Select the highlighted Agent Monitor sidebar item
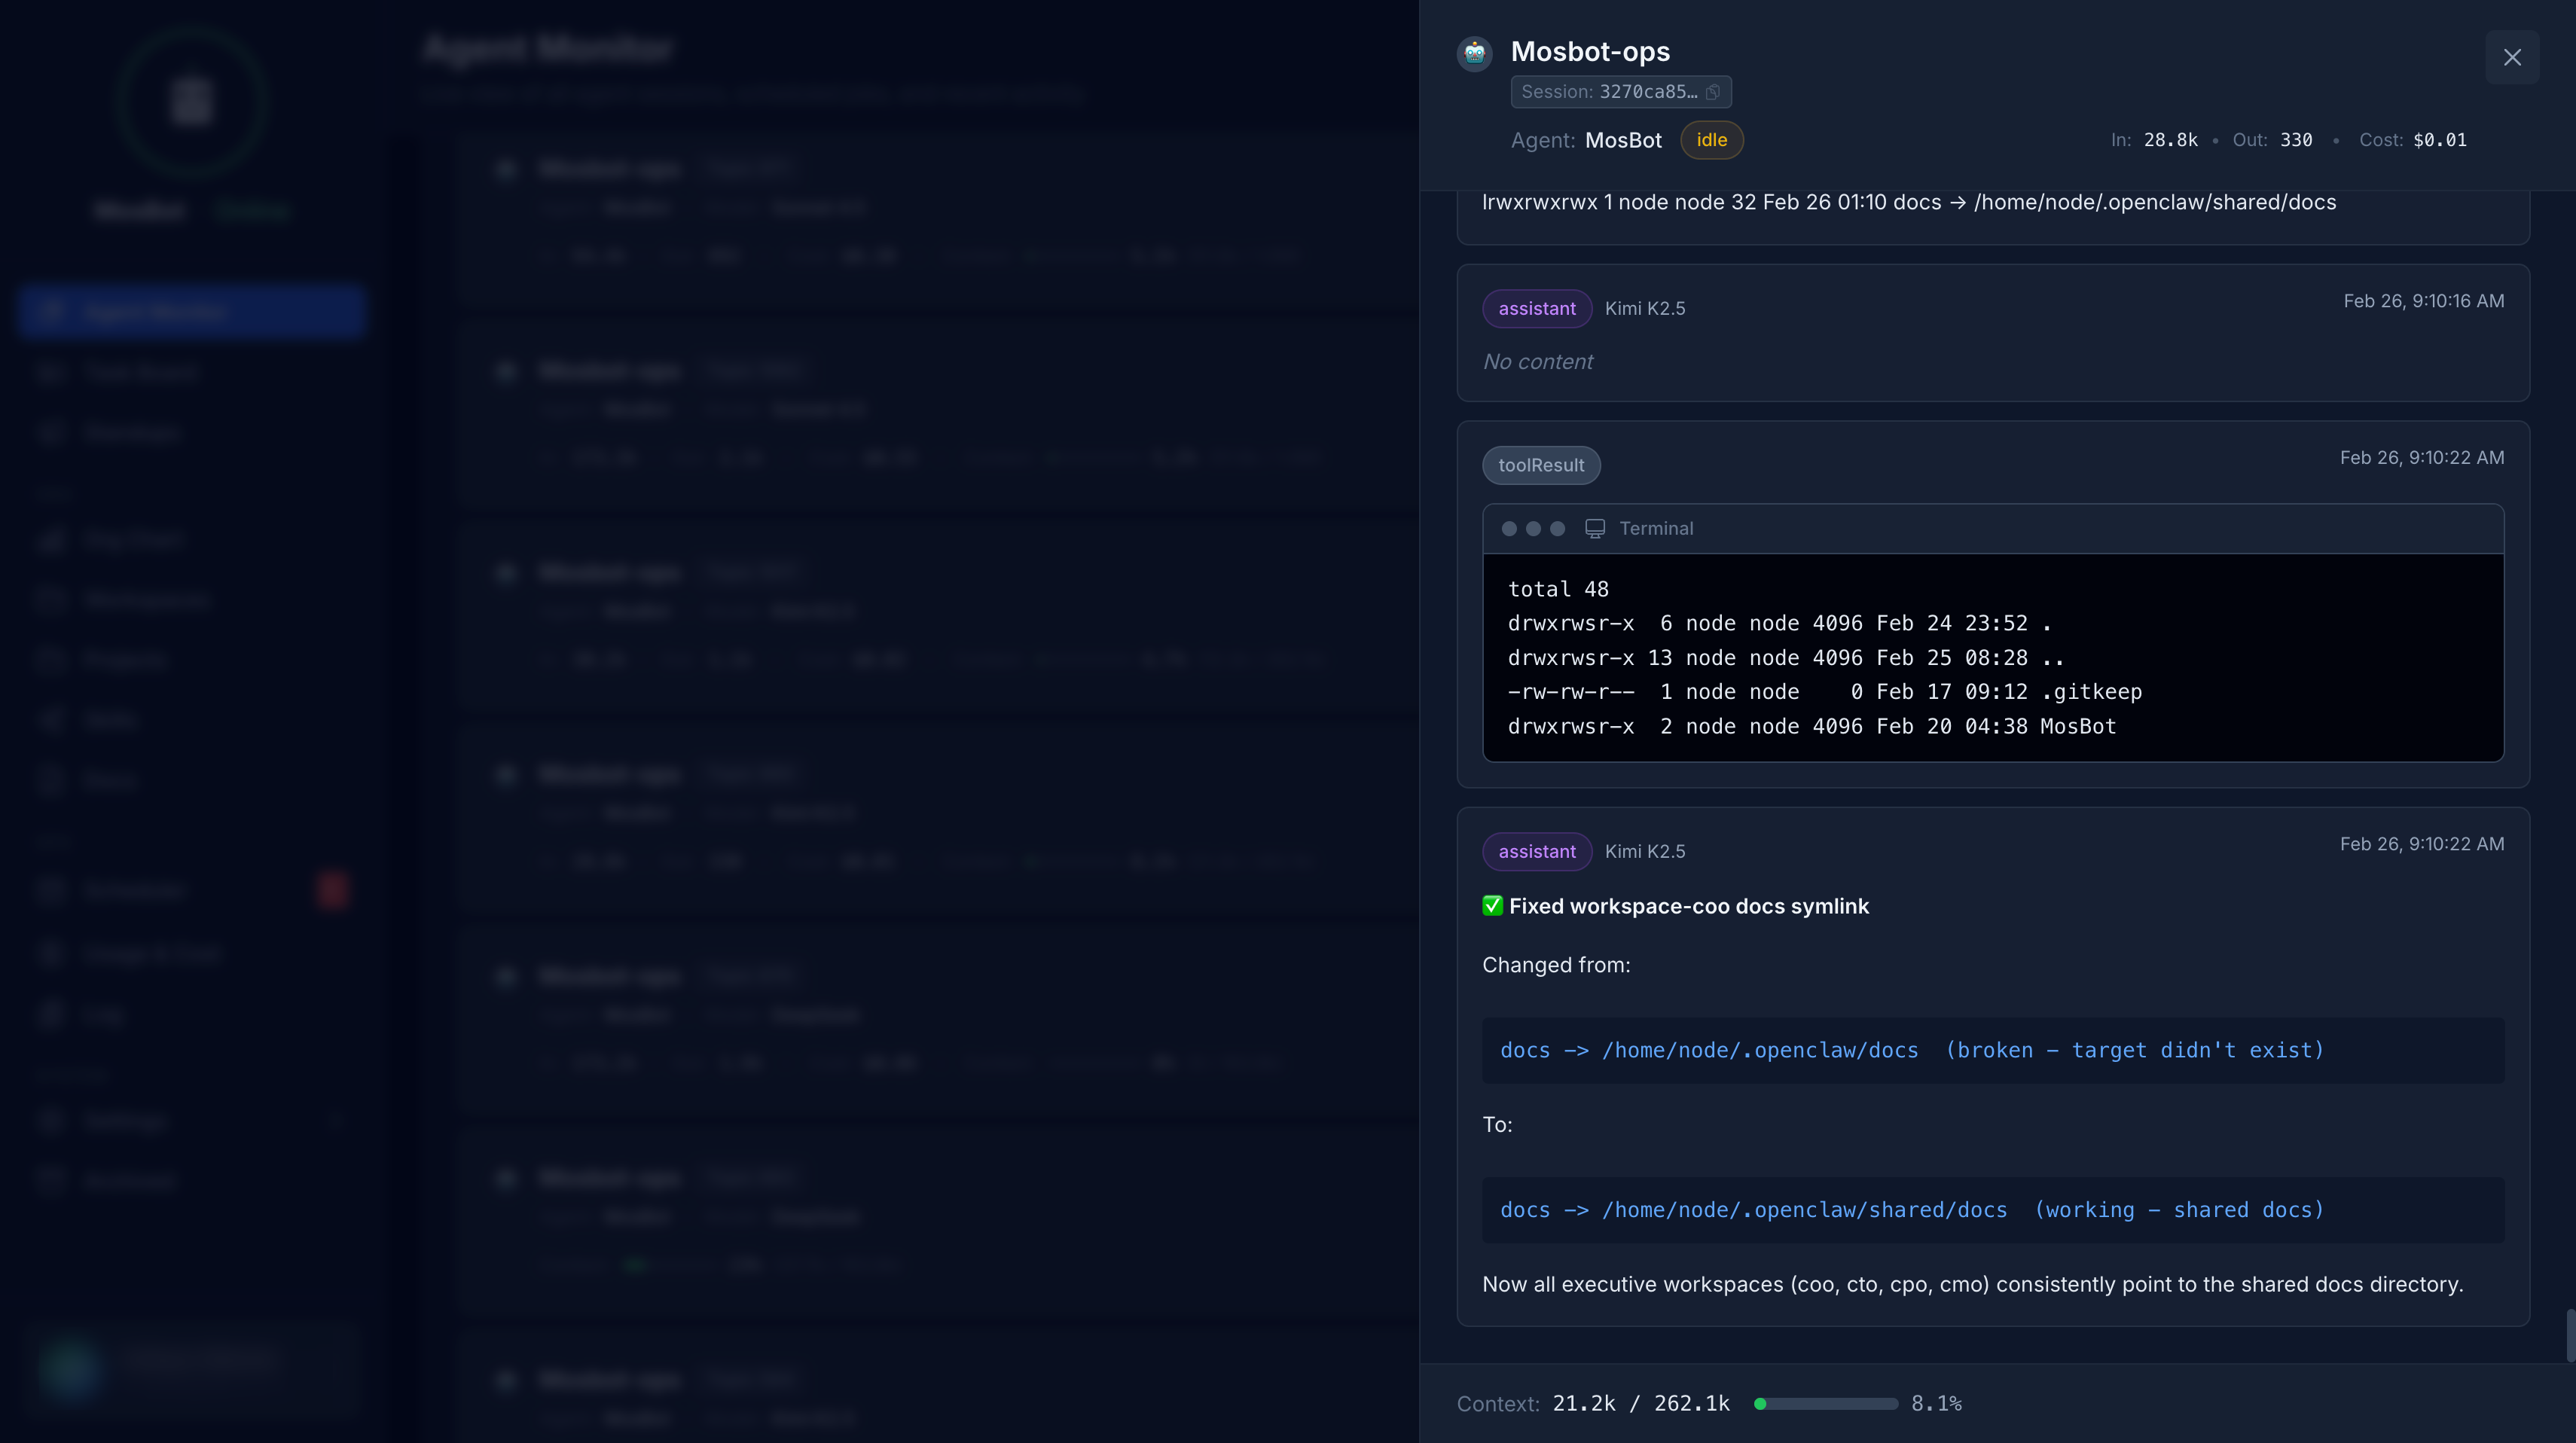2576x1443 pixels. [190, 311]
